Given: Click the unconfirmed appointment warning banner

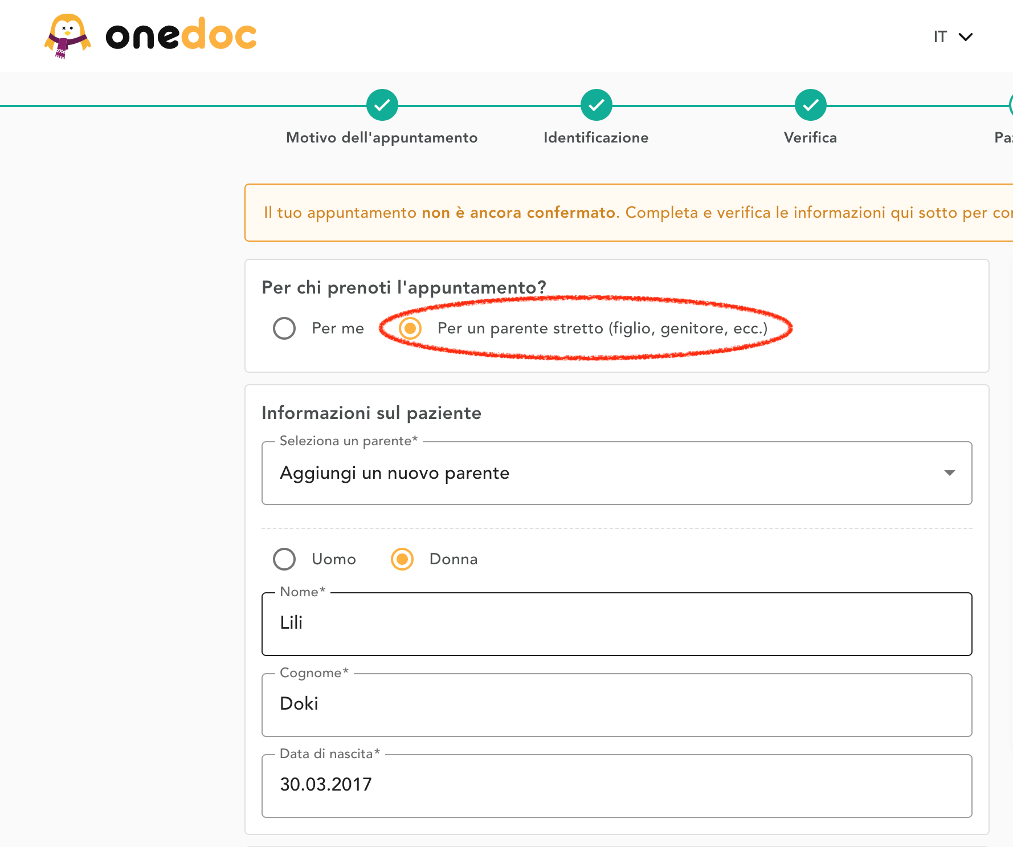Looking at the screenshot, I should click(x=627, y=213).
